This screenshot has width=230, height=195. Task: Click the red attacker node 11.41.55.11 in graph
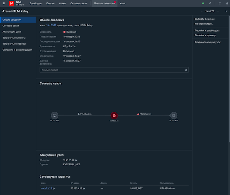click(x=114, y=115)
